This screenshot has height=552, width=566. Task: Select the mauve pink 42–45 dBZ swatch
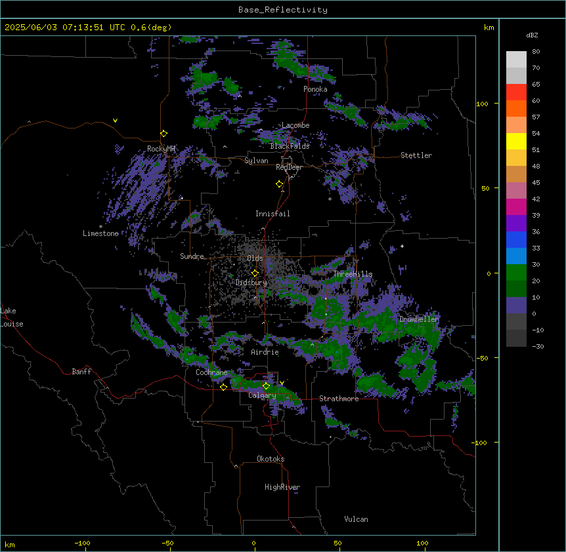tap(516, 191)
